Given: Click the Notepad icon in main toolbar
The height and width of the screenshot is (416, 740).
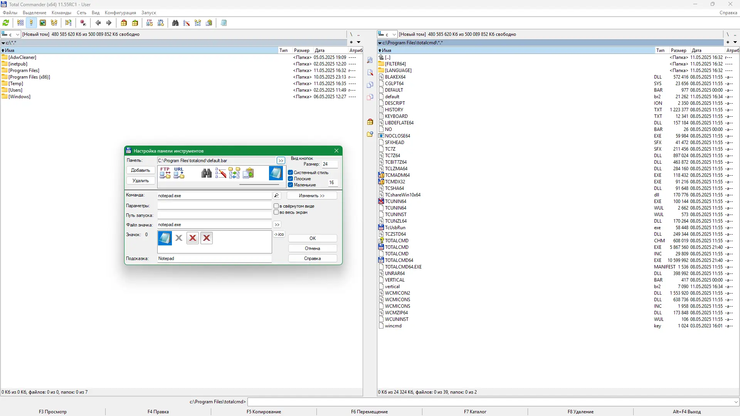Looking at the screenshot, I should point(224,23).
